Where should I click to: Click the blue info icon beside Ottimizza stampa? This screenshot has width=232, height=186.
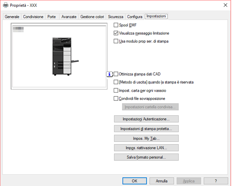tap(110, 74)
